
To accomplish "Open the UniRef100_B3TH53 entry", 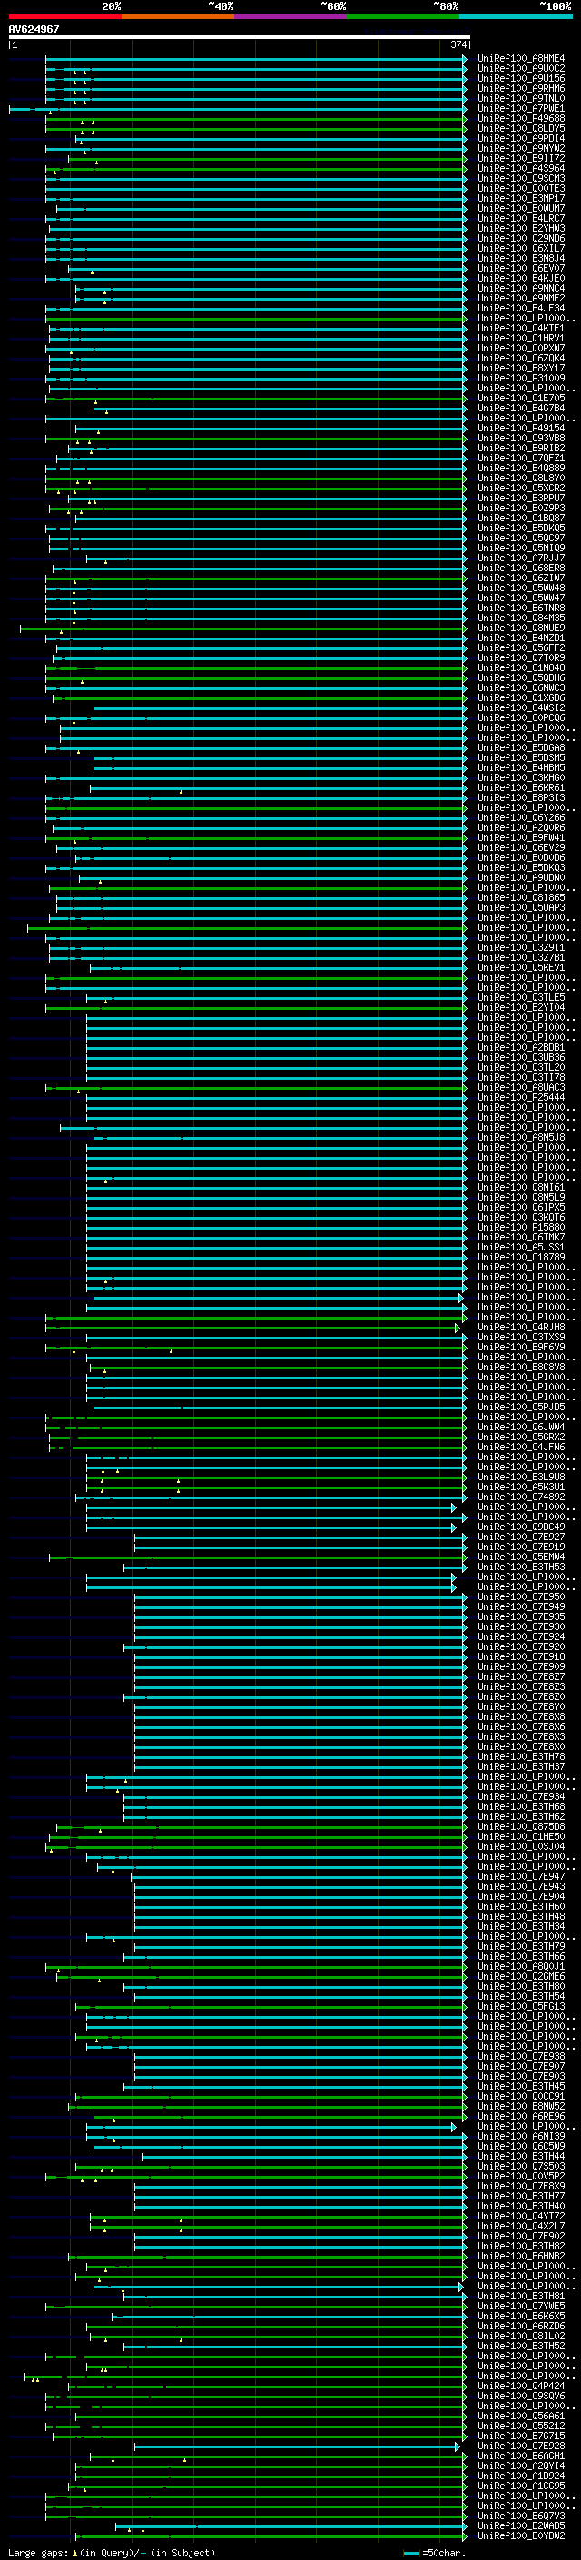I will coord(521,1567).
